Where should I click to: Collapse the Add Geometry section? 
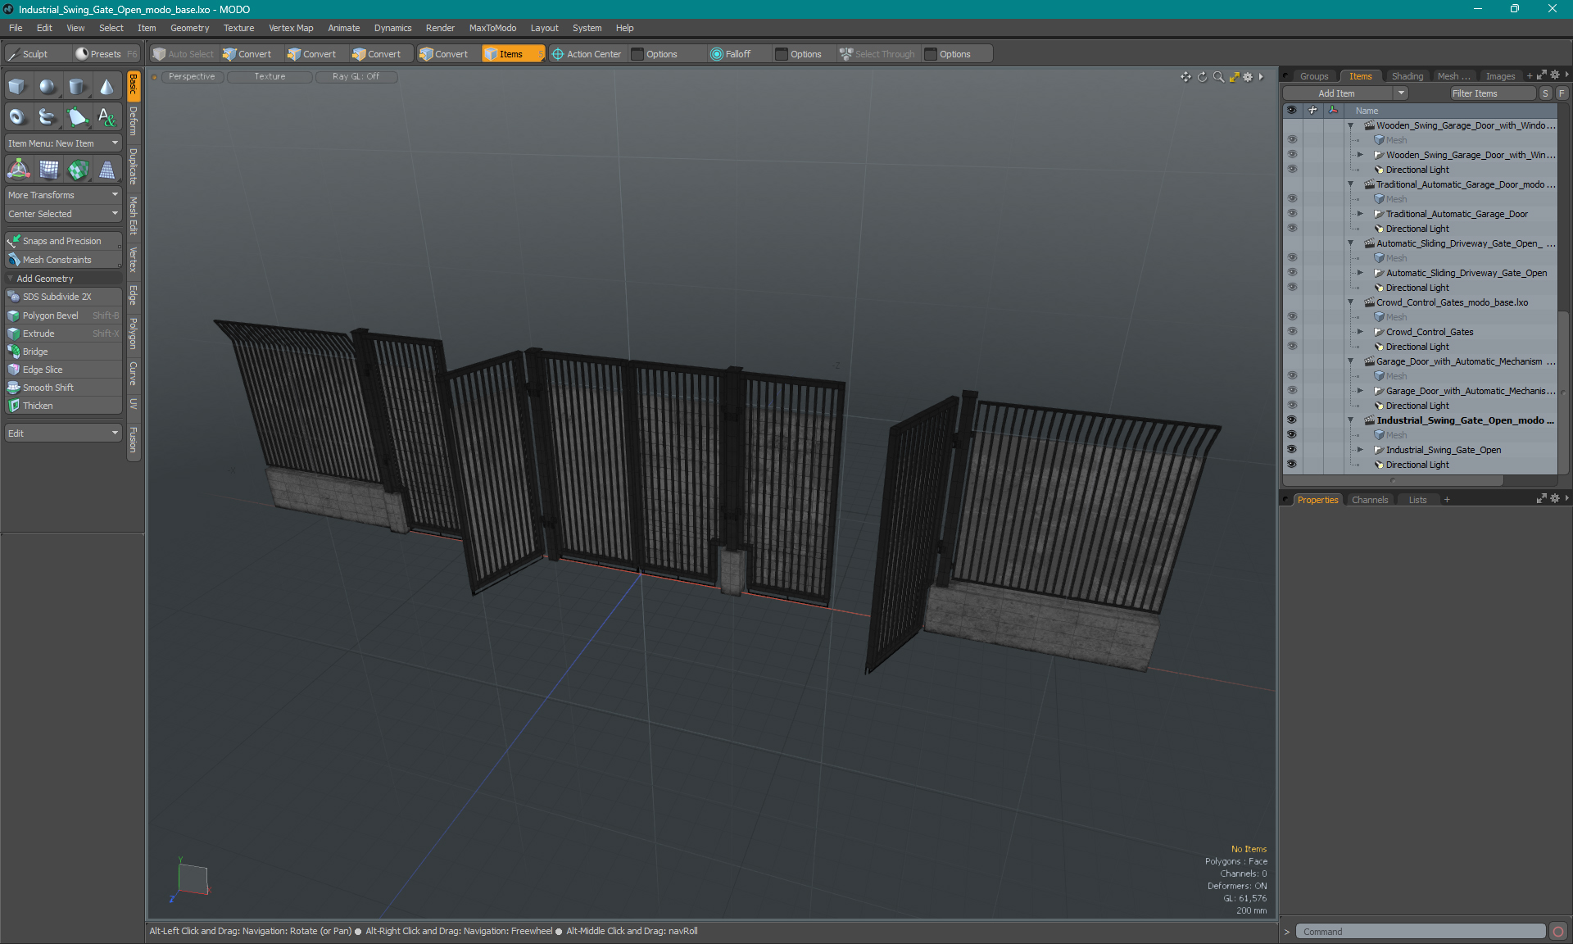coord(11,279)
